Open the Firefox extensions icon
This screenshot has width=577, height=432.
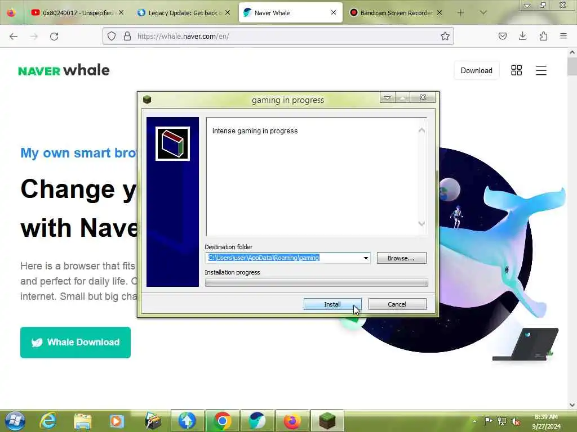[543, 36]
